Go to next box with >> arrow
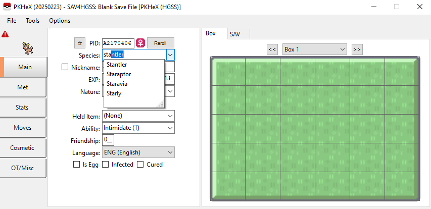 [357, 49]
